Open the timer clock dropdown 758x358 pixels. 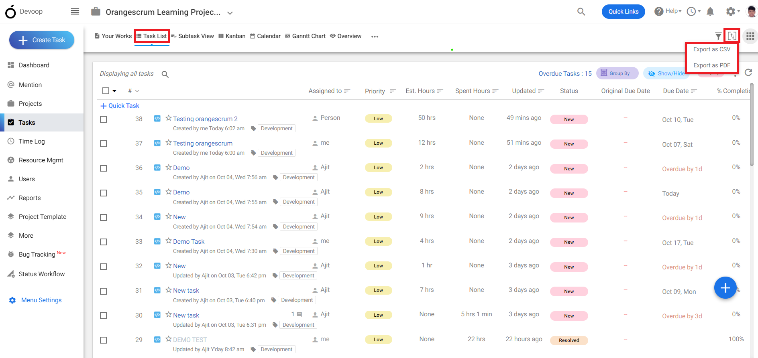pos(693,11)
